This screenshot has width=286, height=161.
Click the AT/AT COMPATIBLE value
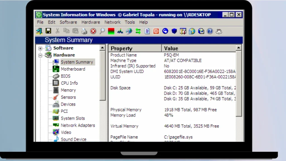[x=183, y=60]
